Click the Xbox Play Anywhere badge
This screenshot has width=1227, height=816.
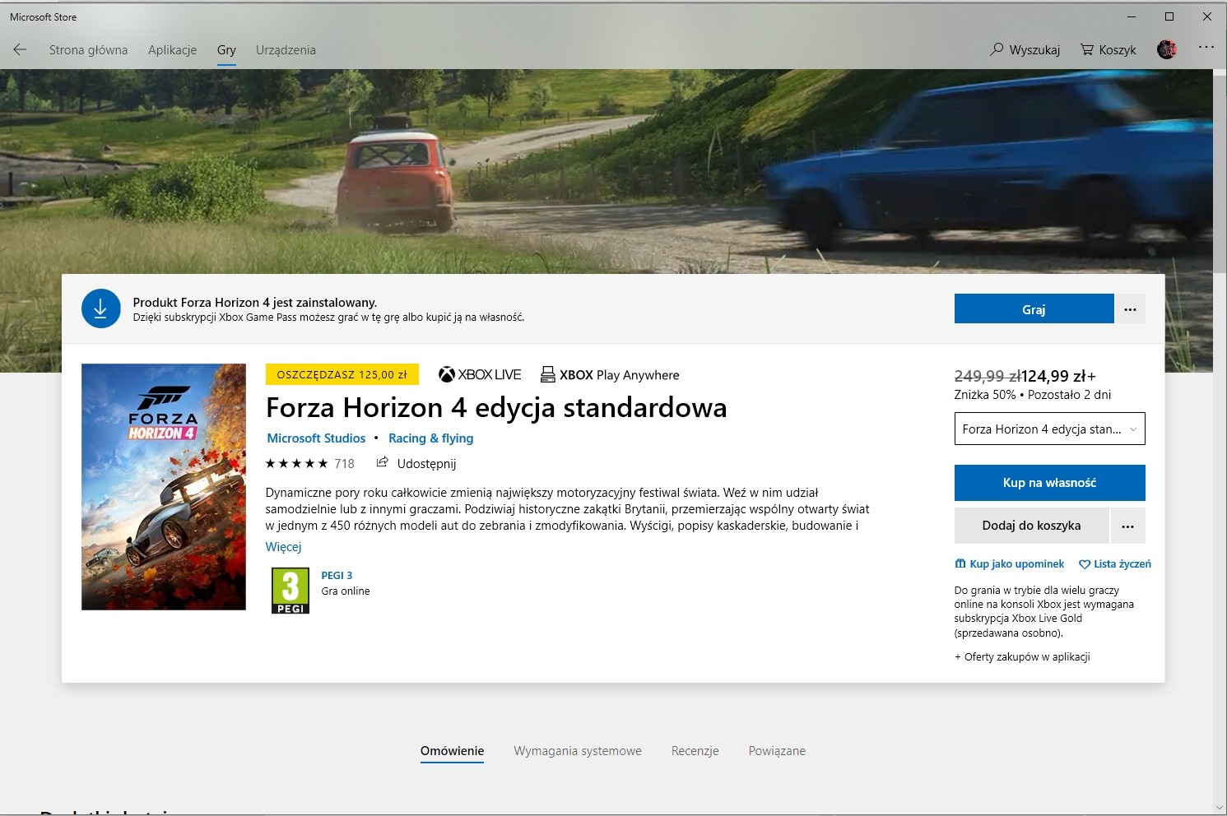tap(610, 375)
